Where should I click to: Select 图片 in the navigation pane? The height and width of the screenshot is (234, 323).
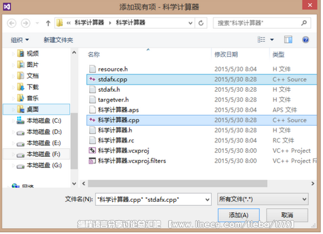point(33,65)
